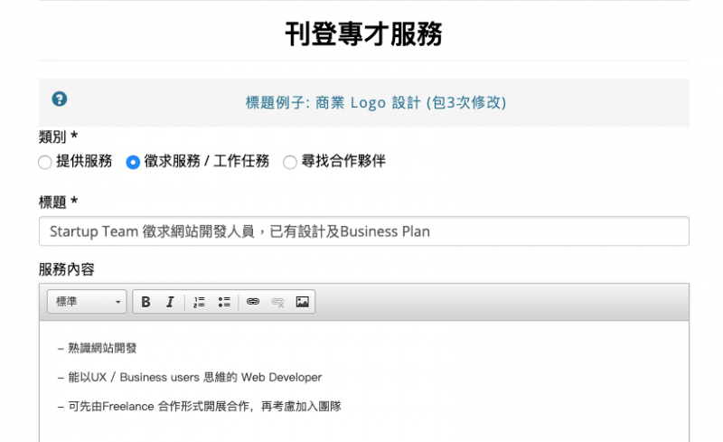Click the 刊登專才服務 page heading
The image size is (723, 442).
click(x=363, y=33)
